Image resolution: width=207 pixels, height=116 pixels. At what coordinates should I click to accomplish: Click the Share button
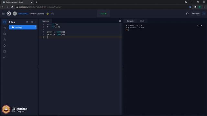pos(196,14)
